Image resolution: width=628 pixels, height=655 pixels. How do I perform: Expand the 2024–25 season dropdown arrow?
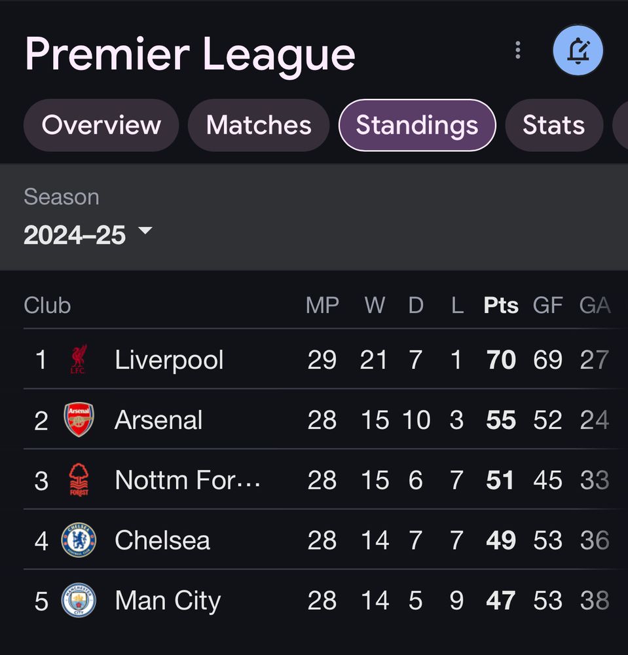click(x=145, y=231)
